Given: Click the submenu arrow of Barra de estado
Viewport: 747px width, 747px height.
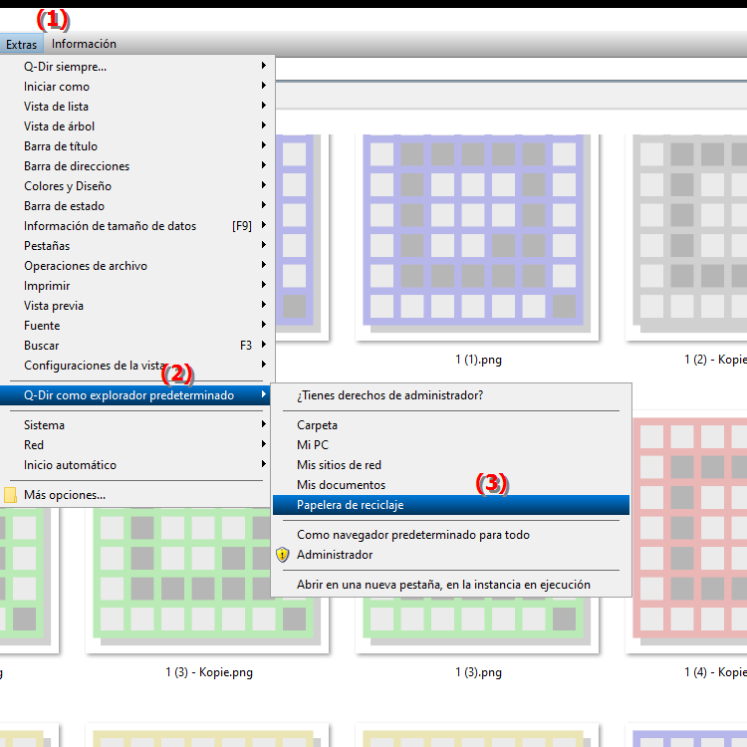Looking at the screenshot, I should pos(264,205).
